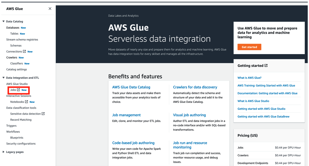Expand the Legacy pages section
Screen dimensions: 309x166
[x=4, y=152]
